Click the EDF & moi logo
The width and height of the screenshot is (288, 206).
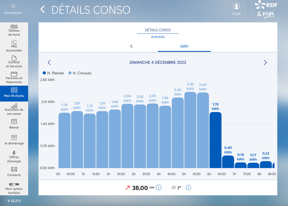tap(266, 9)
